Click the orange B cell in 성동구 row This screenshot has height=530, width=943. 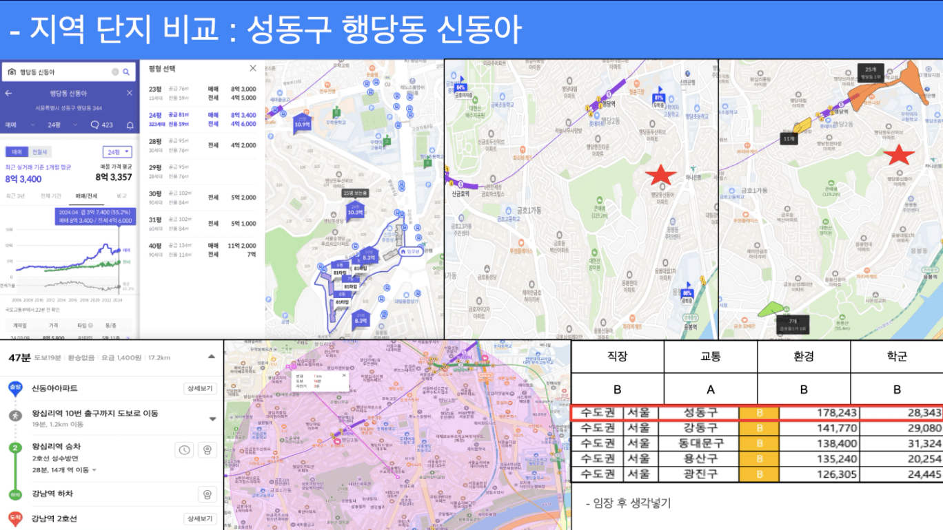pyautogui.click(x=759, y=412)
